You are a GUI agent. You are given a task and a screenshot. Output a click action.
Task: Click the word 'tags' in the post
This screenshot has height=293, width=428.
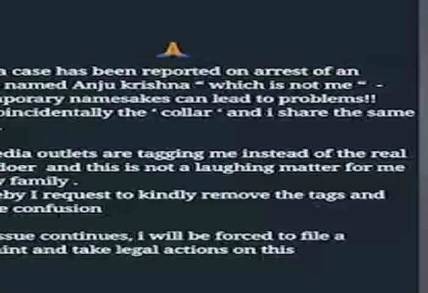pyautogui.click(x=324, y=195)
